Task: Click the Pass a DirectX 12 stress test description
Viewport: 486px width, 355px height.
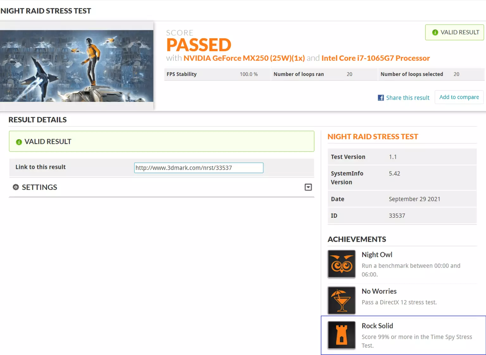Action: coord(399,302)
